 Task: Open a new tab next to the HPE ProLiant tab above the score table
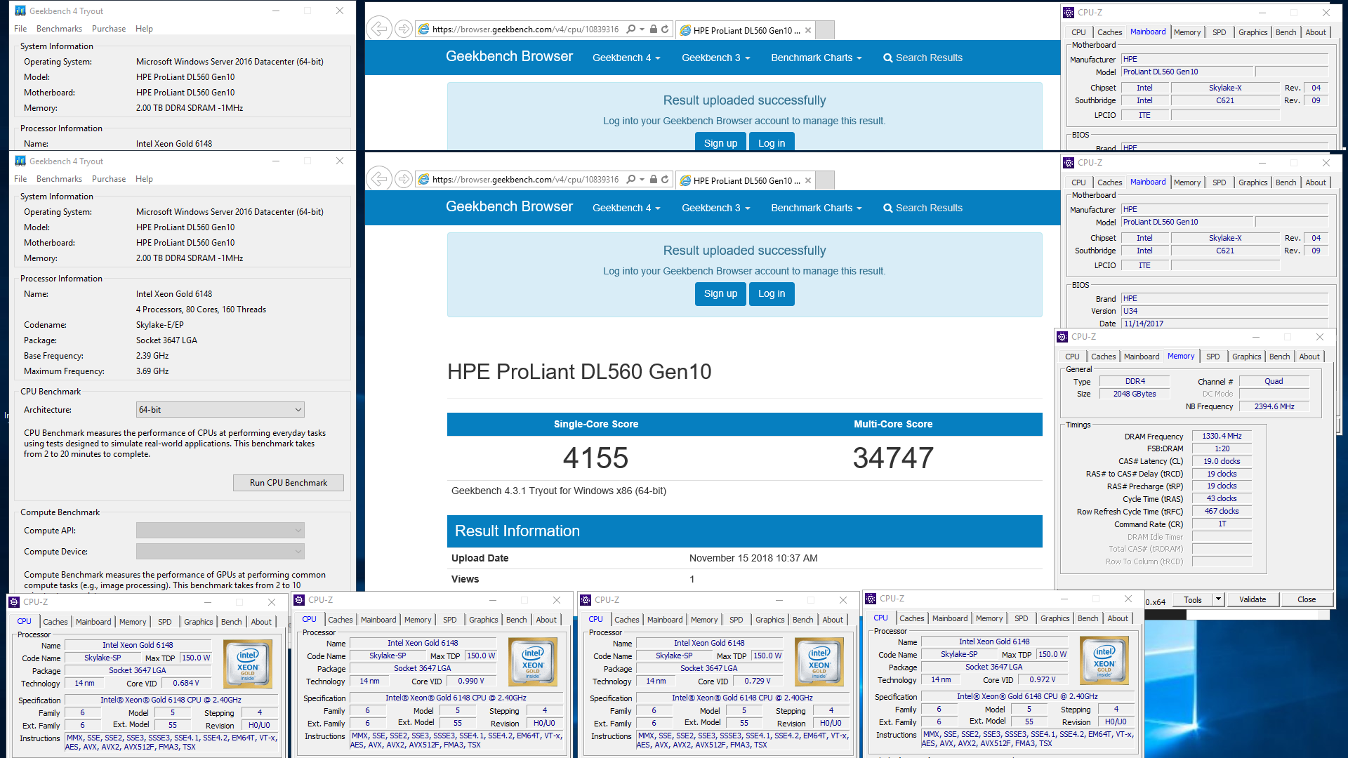(x=826, y=180)
